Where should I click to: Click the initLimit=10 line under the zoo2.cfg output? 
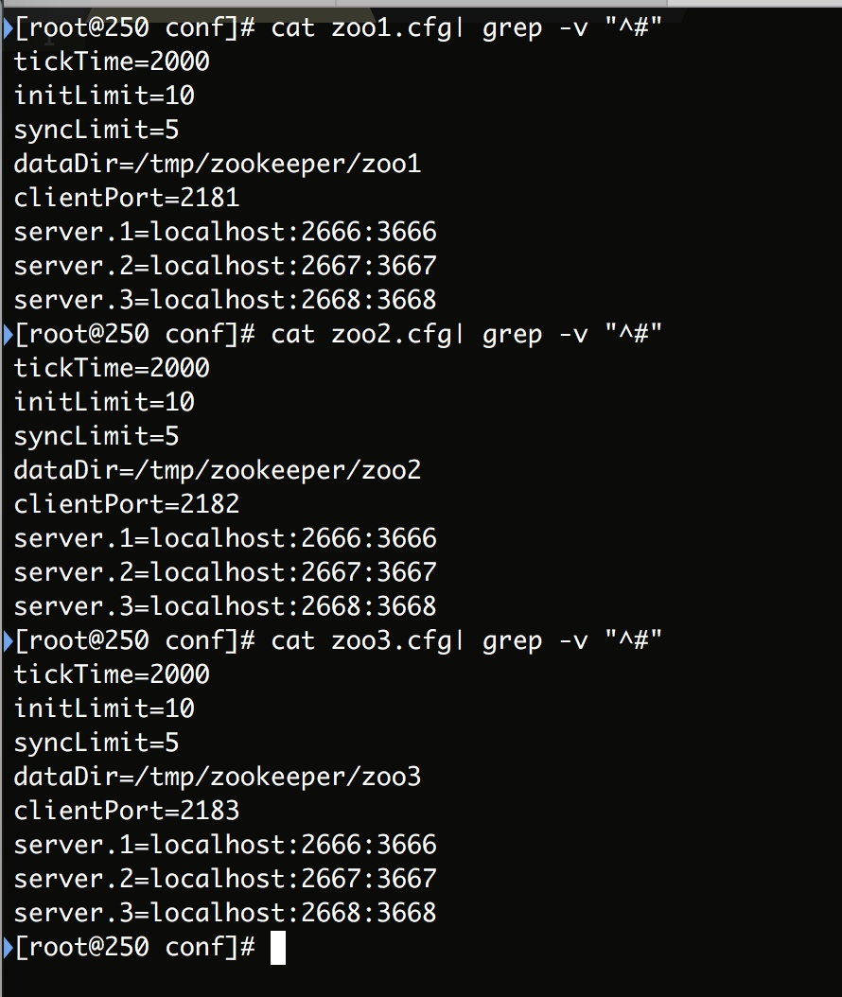(104, 402)
